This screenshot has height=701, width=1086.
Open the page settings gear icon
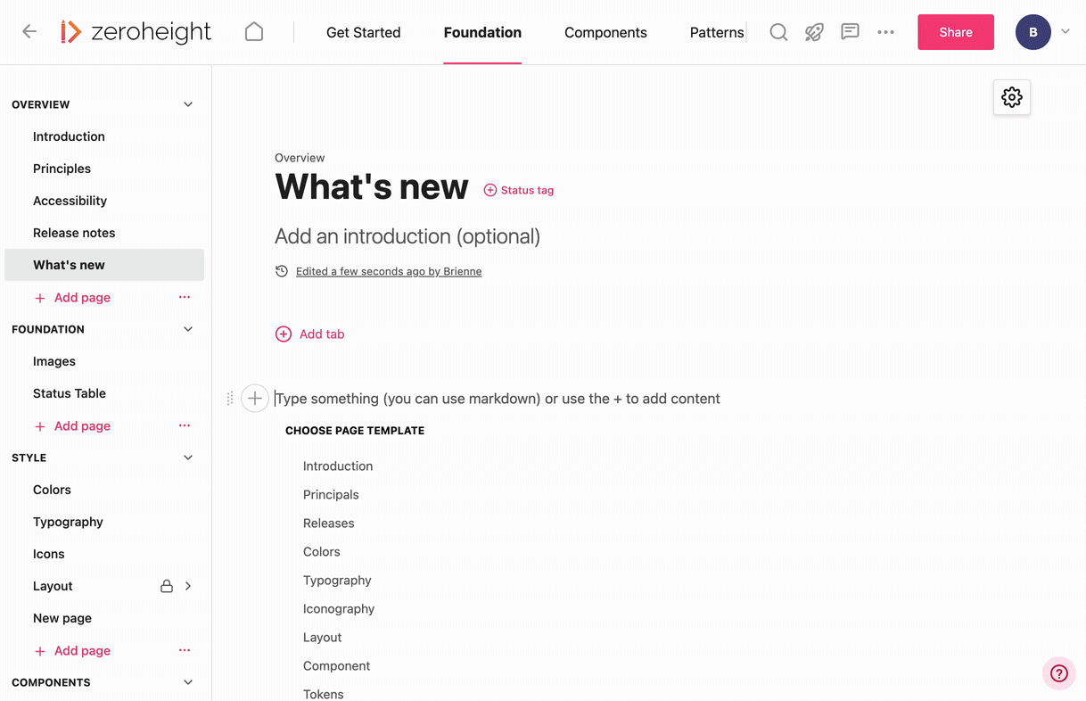(1012, 97)
